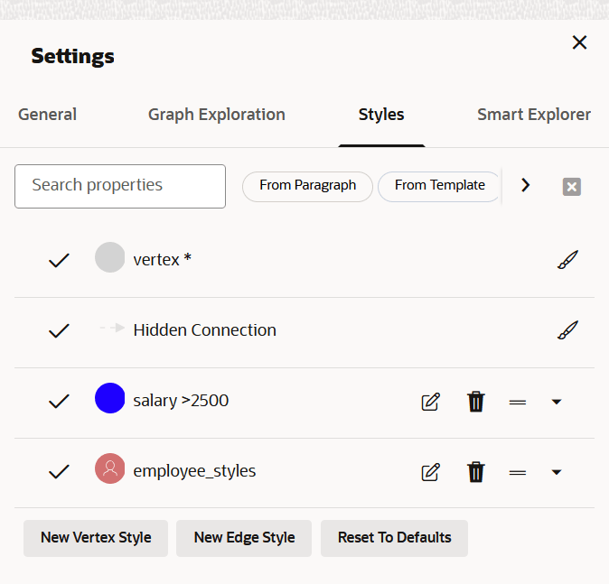Toggle the vertex * style checkmark

click(x=59, y=260)
